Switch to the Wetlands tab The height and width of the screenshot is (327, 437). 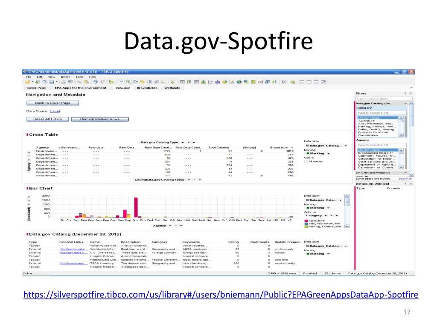coord(172,88)
